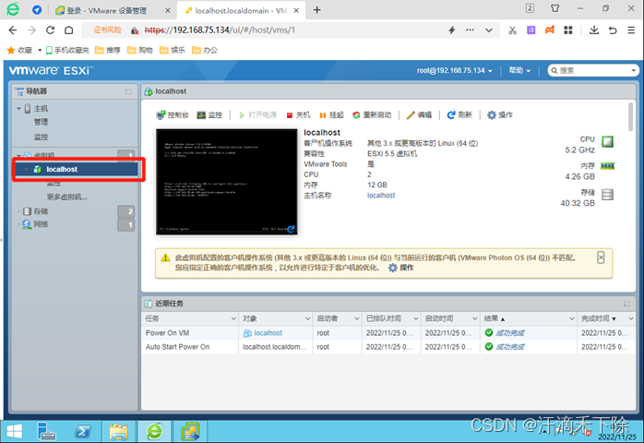The height and width of the screenshot is (443, 644).
Task: Restart the VM with 重新启动
Action: tap(372, 115)
